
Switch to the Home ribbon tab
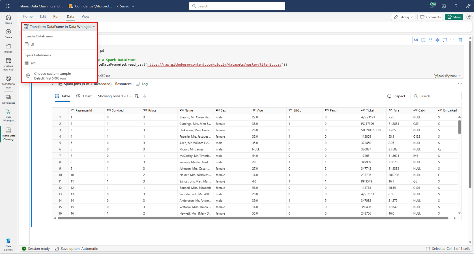click(28, 16)
